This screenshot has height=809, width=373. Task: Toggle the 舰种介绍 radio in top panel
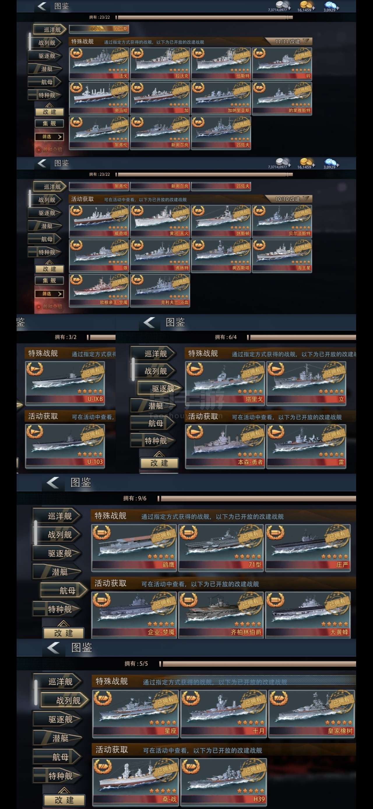click(39, 150)
